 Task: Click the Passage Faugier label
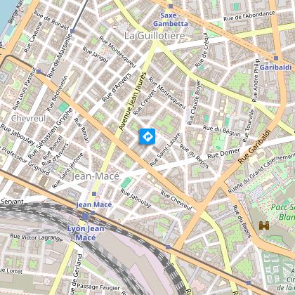[x=98, y=287]
